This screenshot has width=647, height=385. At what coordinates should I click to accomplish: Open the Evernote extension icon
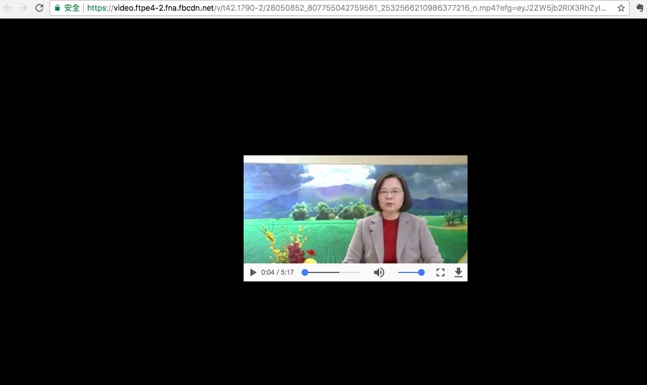point(640,8)
